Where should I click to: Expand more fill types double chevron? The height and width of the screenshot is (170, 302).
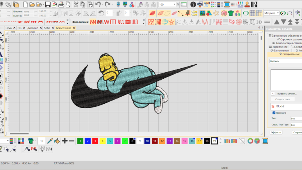[144, 22]
